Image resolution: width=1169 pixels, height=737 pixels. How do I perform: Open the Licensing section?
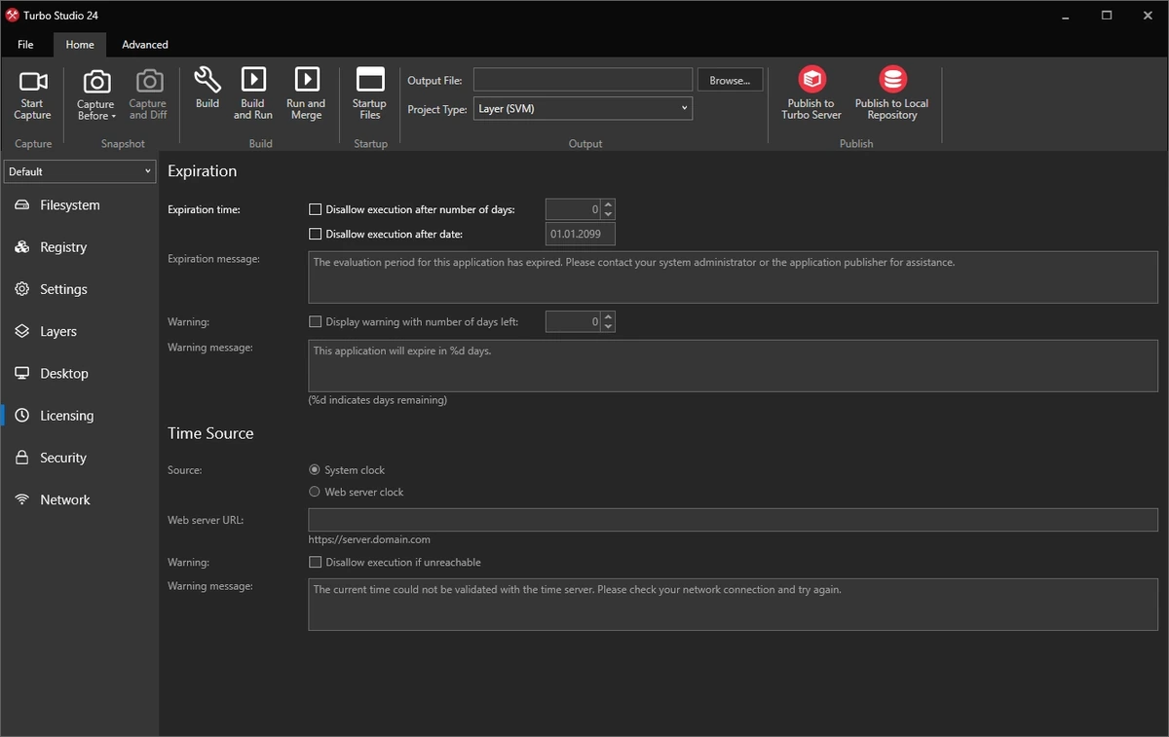pos(79,416)
